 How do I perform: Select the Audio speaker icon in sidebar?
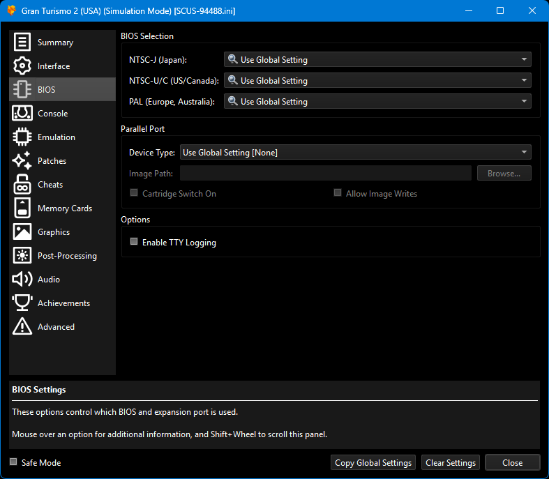point(22,280)
